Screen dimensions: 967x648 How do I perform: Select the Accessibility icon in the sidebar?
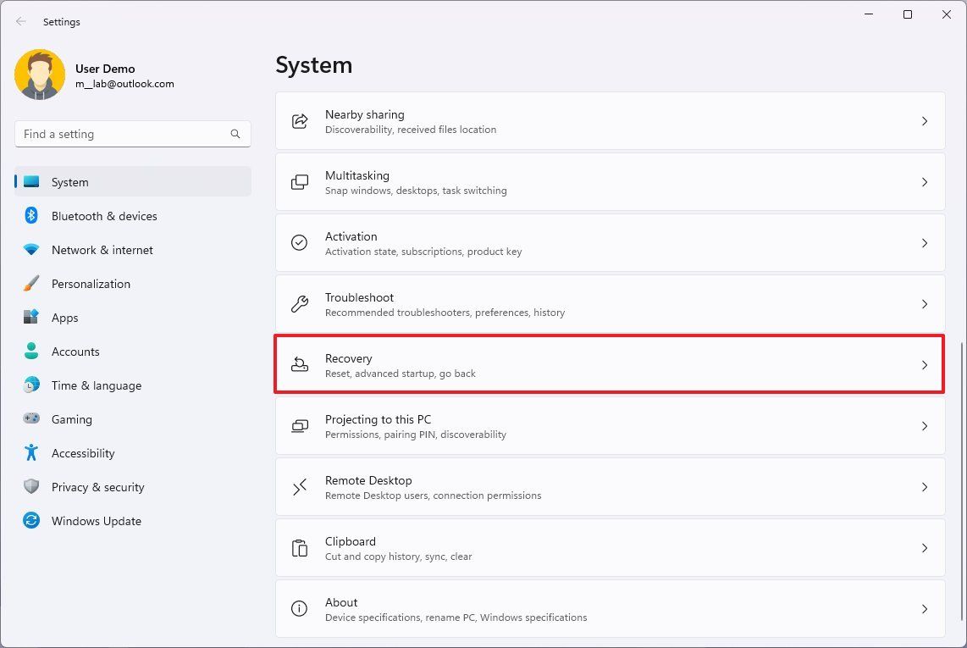30,453
